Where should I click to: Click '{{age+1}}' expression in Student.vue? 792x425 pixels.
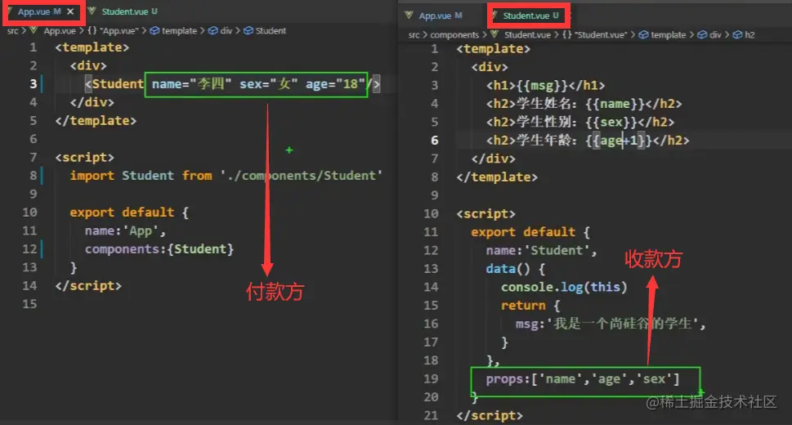pos(619,140)
